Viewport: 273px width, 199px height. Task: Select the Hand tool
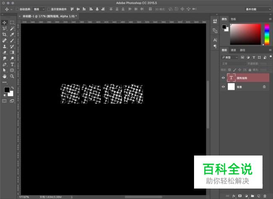[4, 76]
